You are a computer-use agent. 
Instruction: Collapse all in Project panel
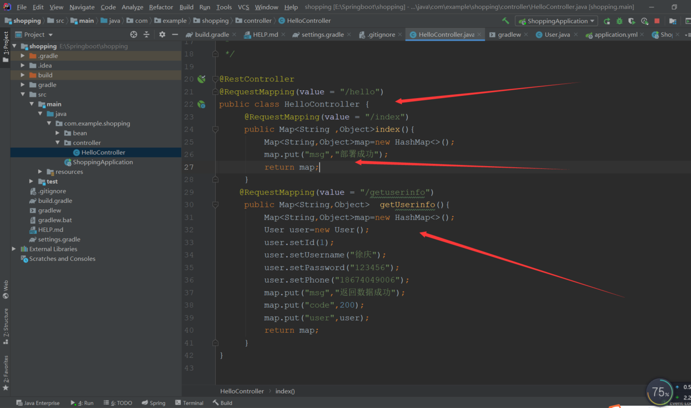coord(147,35)
